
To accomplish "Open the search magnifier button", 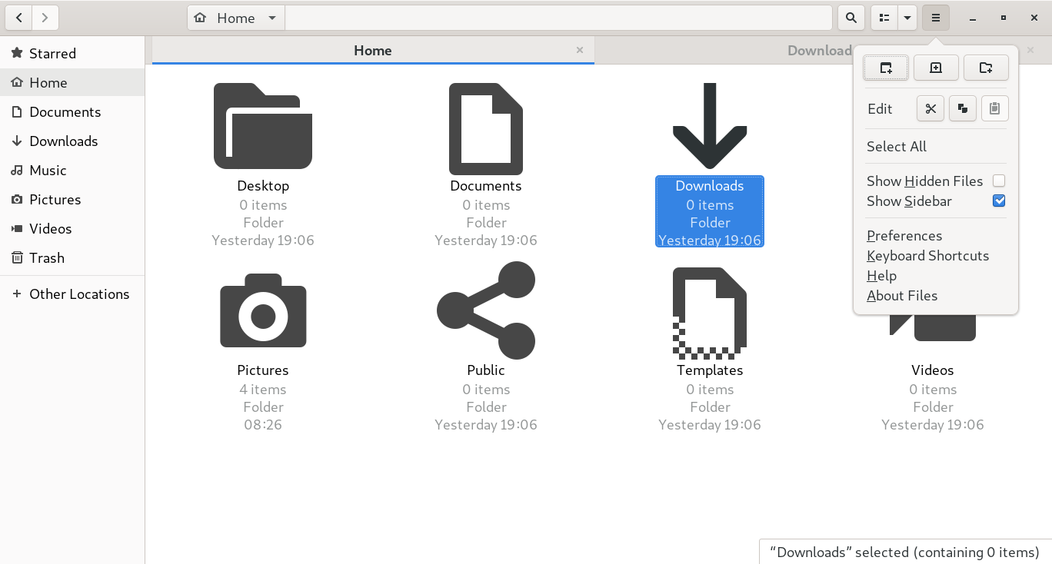I will point(851,18).
